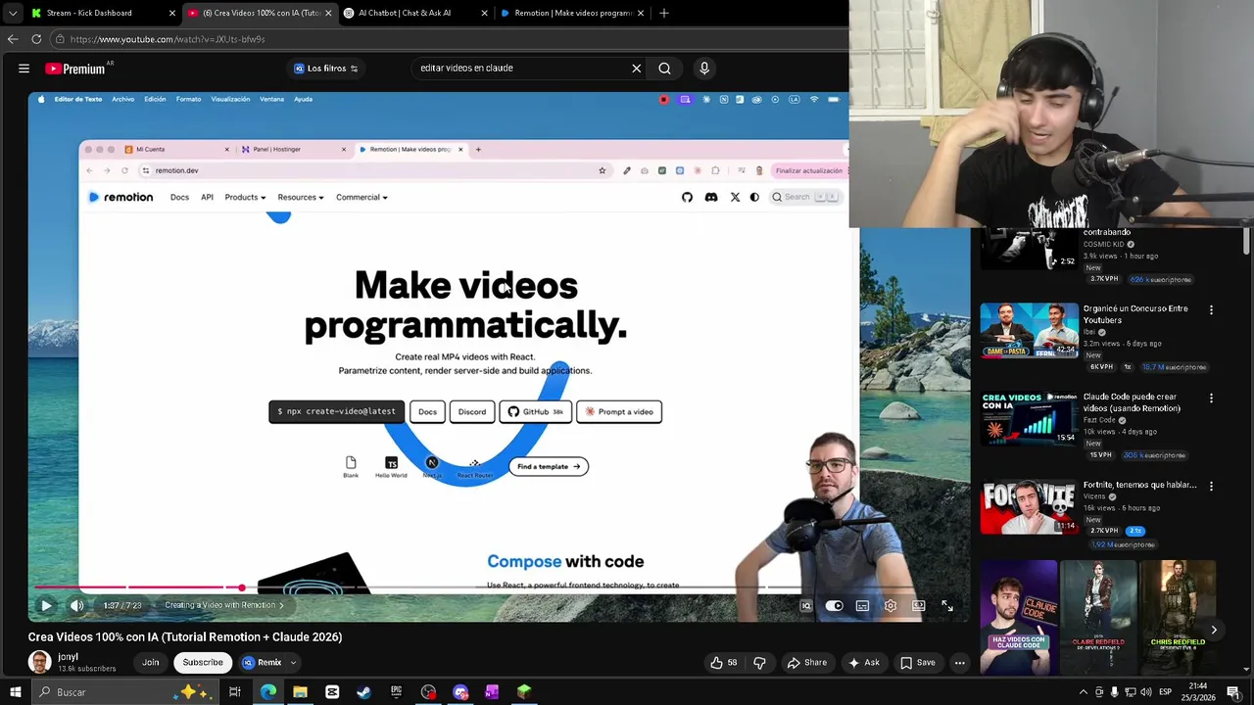Open options for 'Organicé un Concurso' video
1254x705 pixels.
(x=1211, y=309)
